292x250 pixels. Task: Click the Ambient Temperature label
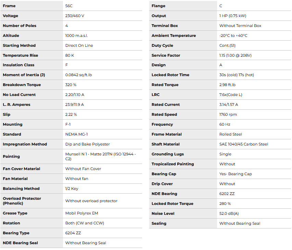(174, 36)
